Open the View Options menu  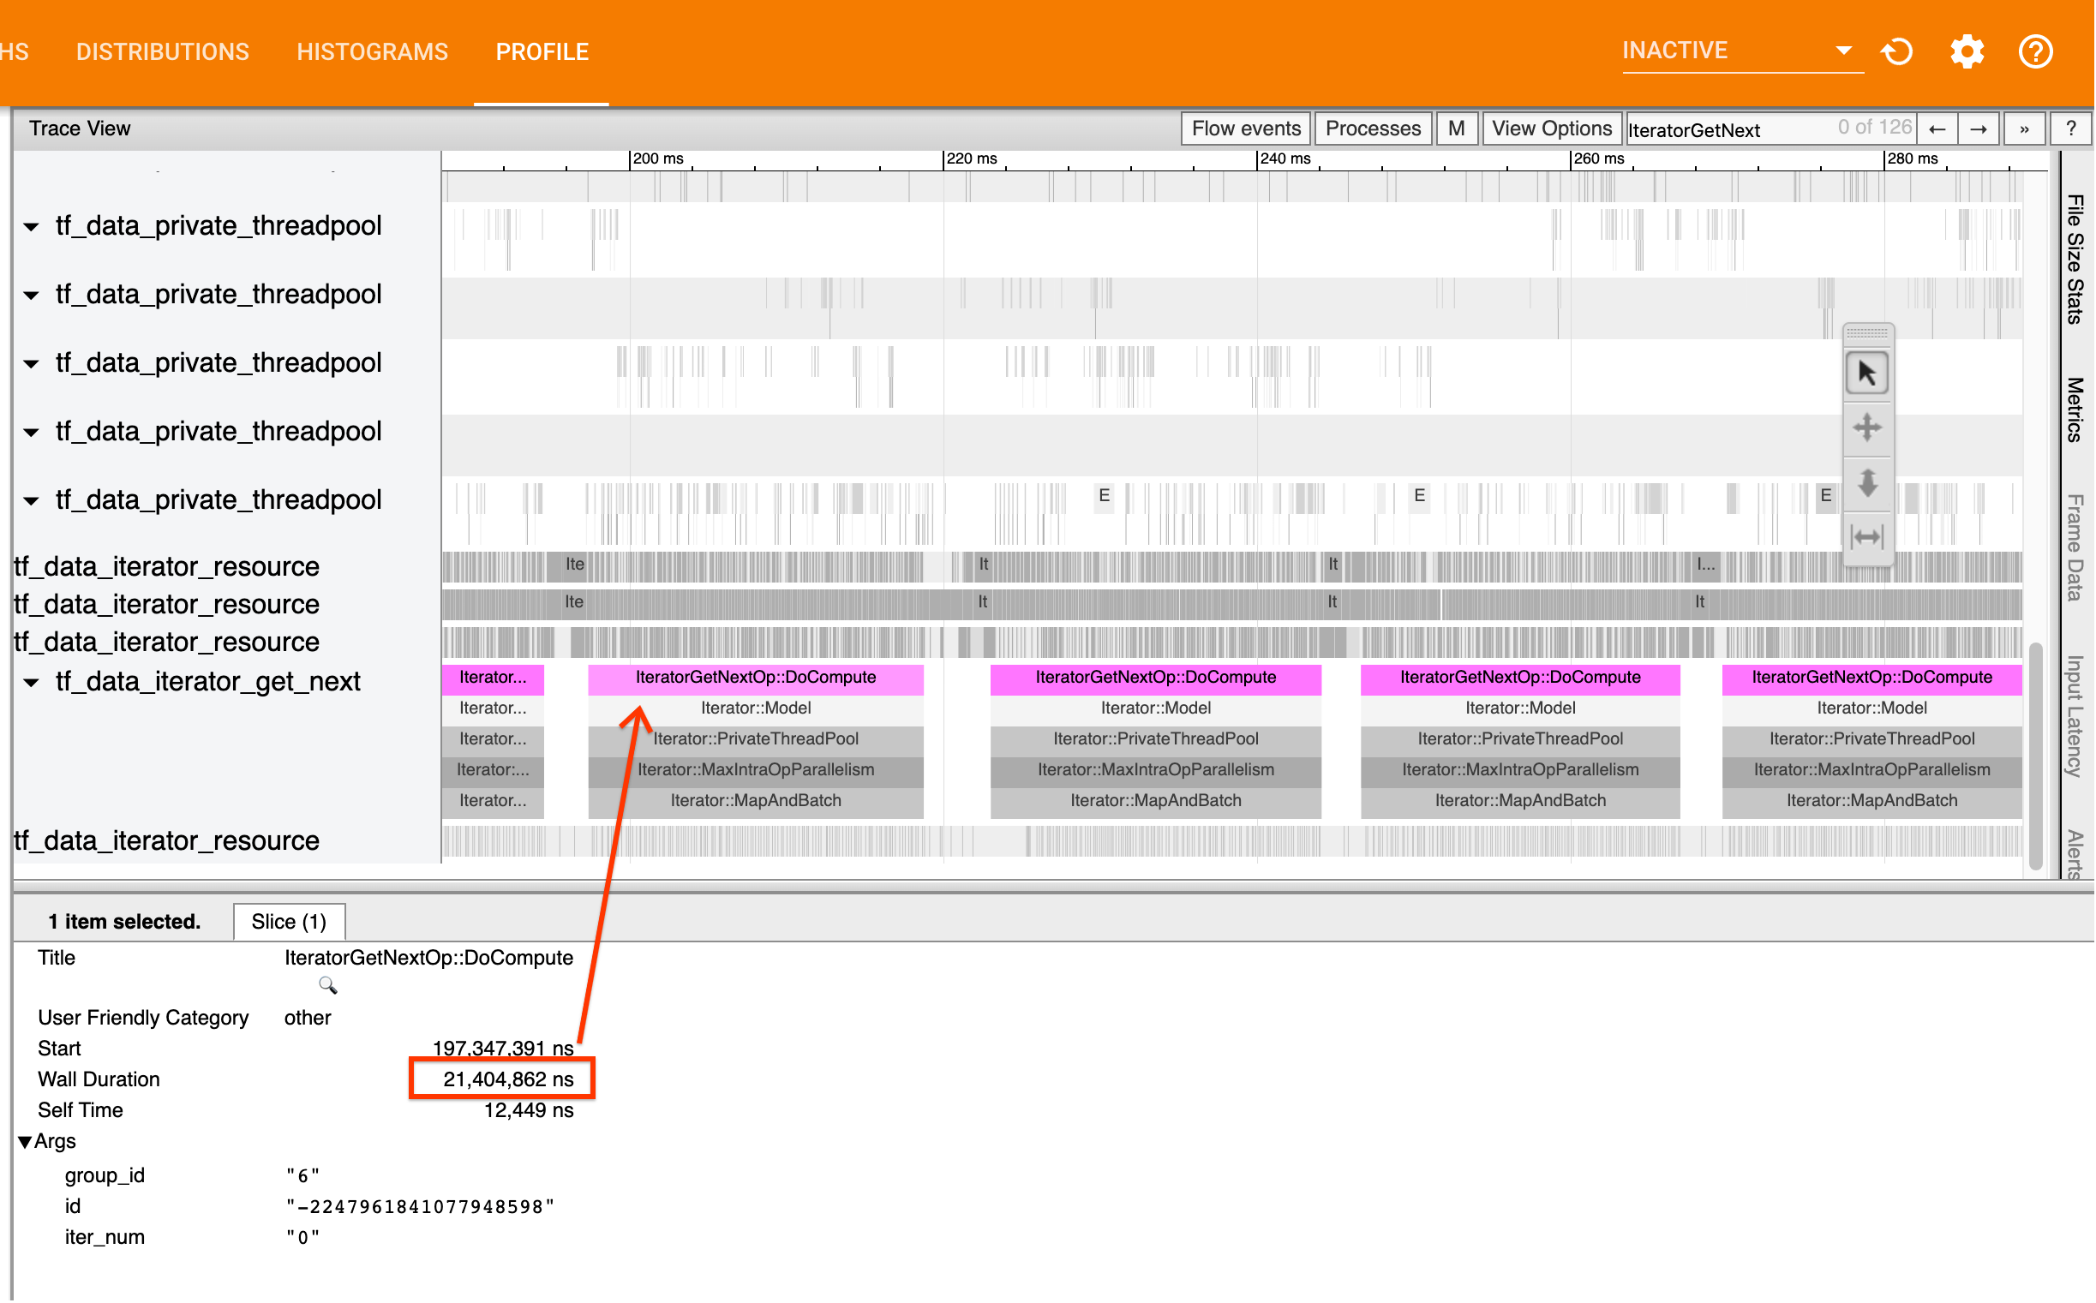[1551, 129]
